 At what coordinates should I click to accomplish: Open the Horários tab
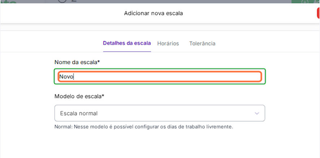[x=168, y=44]
